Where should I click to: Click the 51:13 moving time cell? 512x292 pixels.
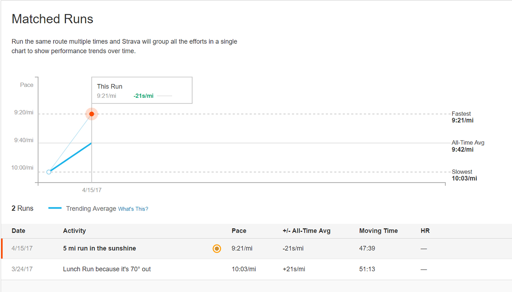pos(367,269)
